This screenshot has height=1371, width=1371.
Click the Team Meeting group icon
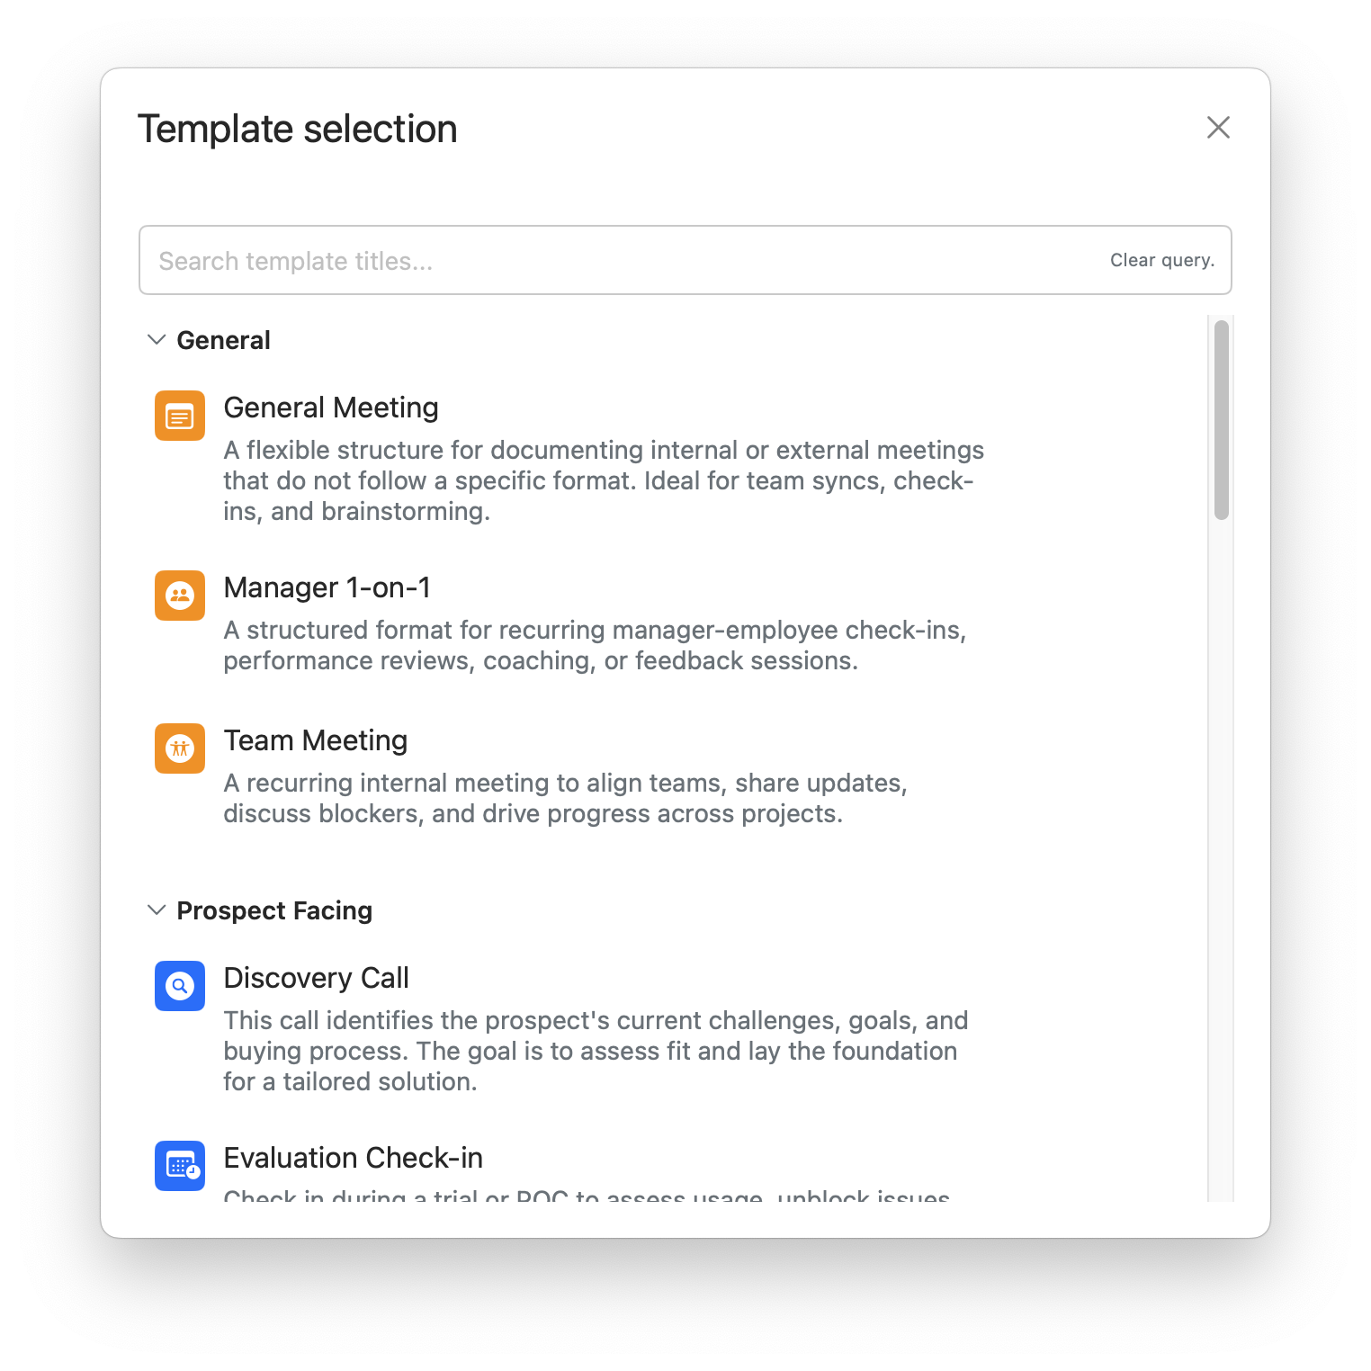click(179, 748)
